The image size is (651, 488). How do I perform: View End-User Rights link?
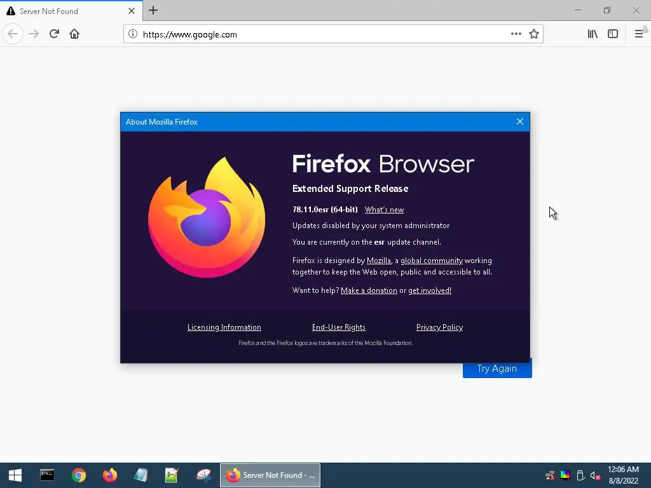(x=339, y=327)
